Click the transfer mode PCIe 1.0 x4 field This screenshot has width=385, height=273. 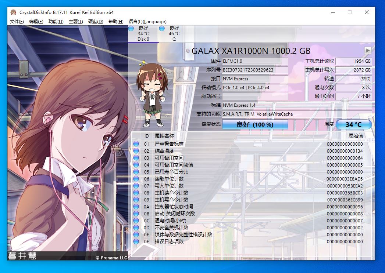[255, 88]
